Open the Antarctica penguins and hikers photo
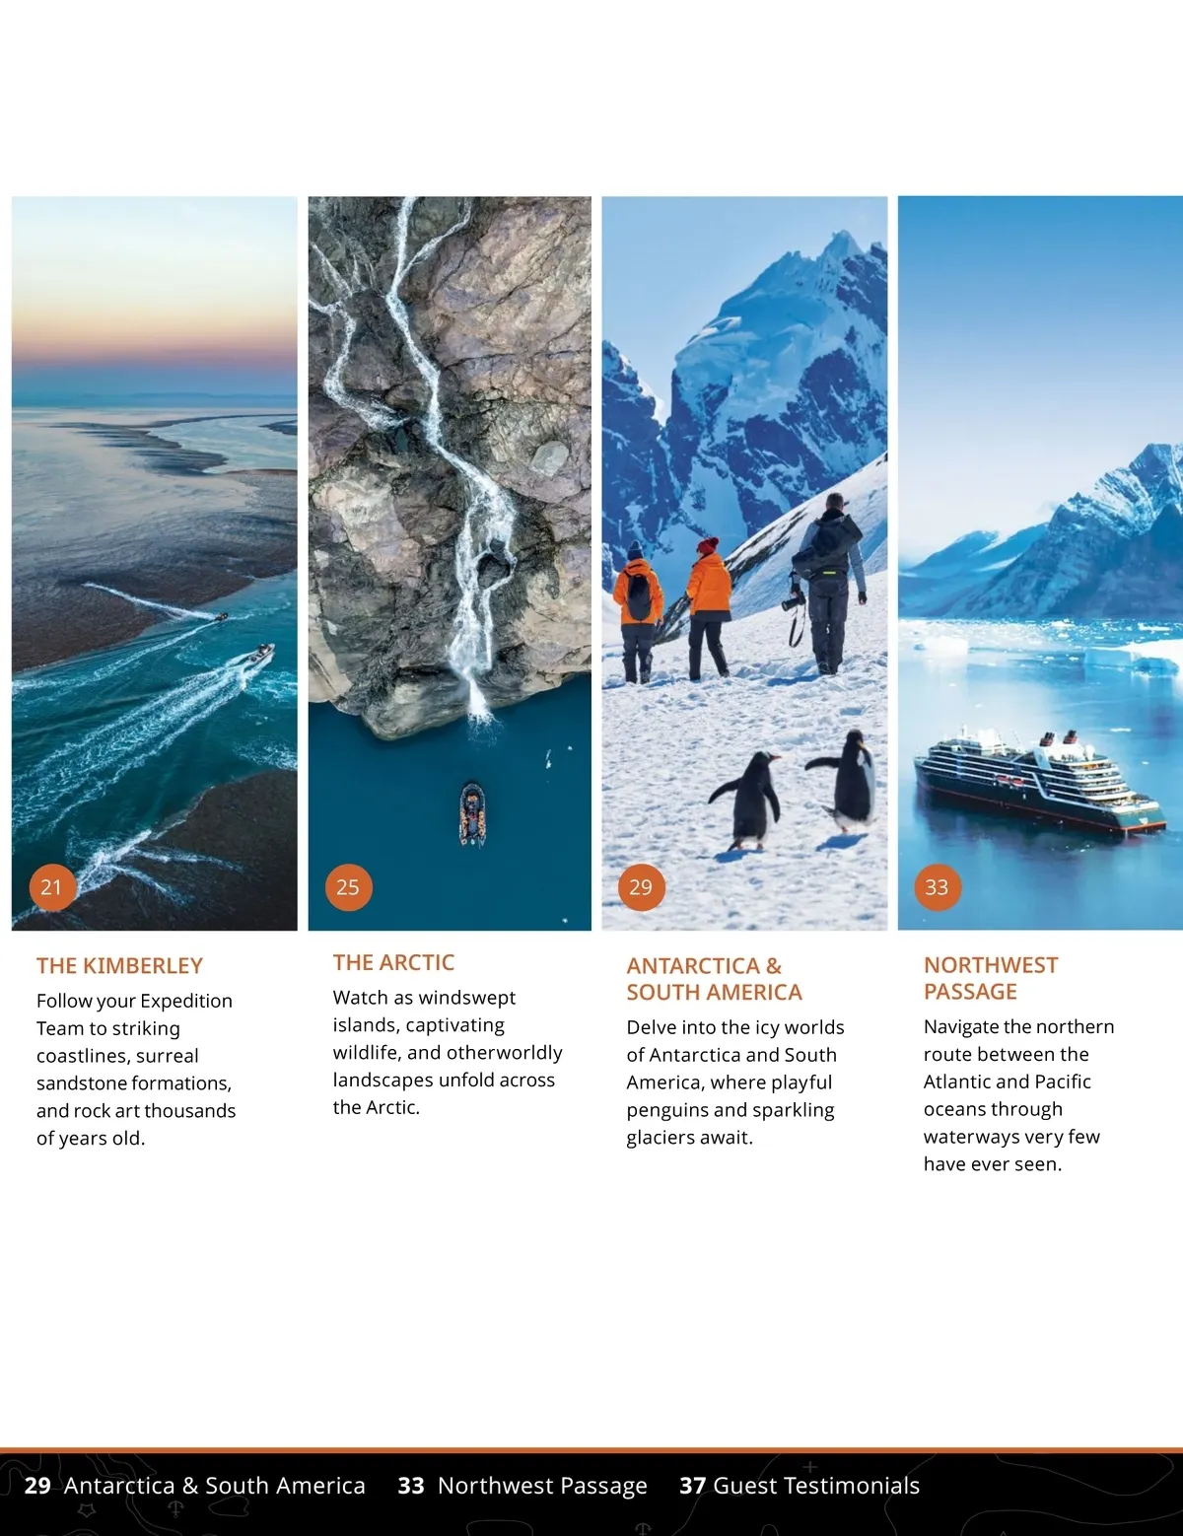This screenshot has height=1536, width=1183. (744, 563)
